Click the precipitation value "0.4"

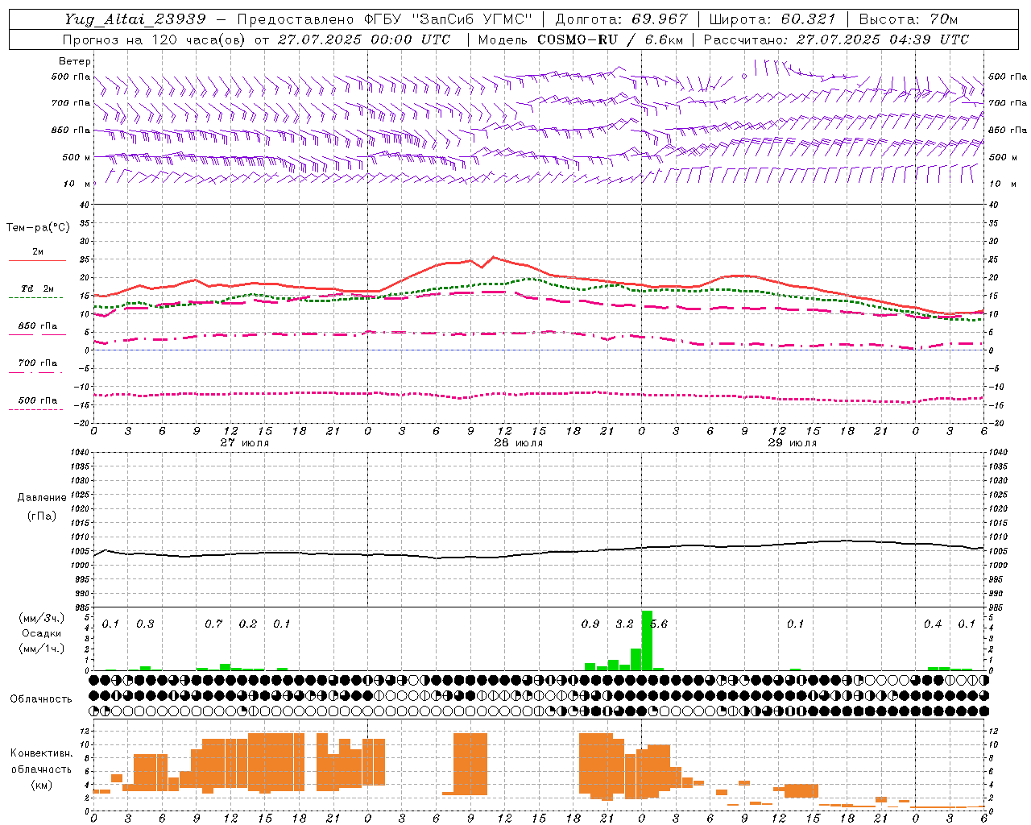point(933,624)
